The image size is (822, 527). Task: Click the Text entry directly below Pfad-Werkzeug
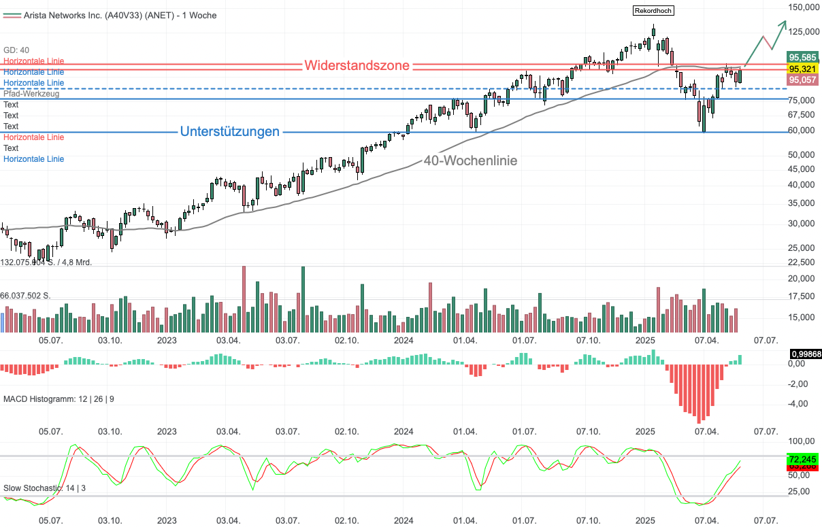tap(11, 105)
